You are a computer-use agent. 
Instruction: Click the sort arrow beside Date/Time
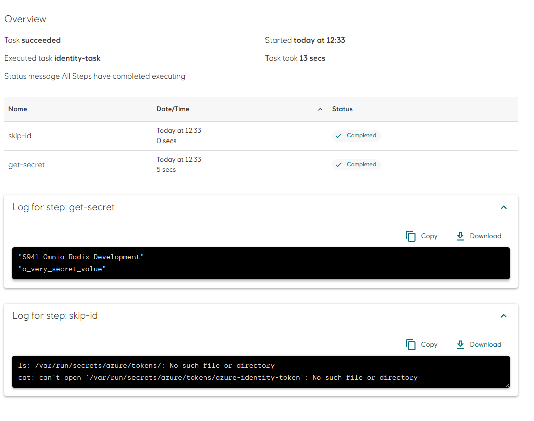(x=320, y=109)
